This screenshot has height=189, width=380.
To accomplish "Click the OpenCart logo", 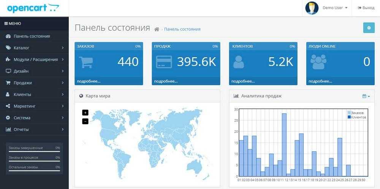I will coord(33,8).
